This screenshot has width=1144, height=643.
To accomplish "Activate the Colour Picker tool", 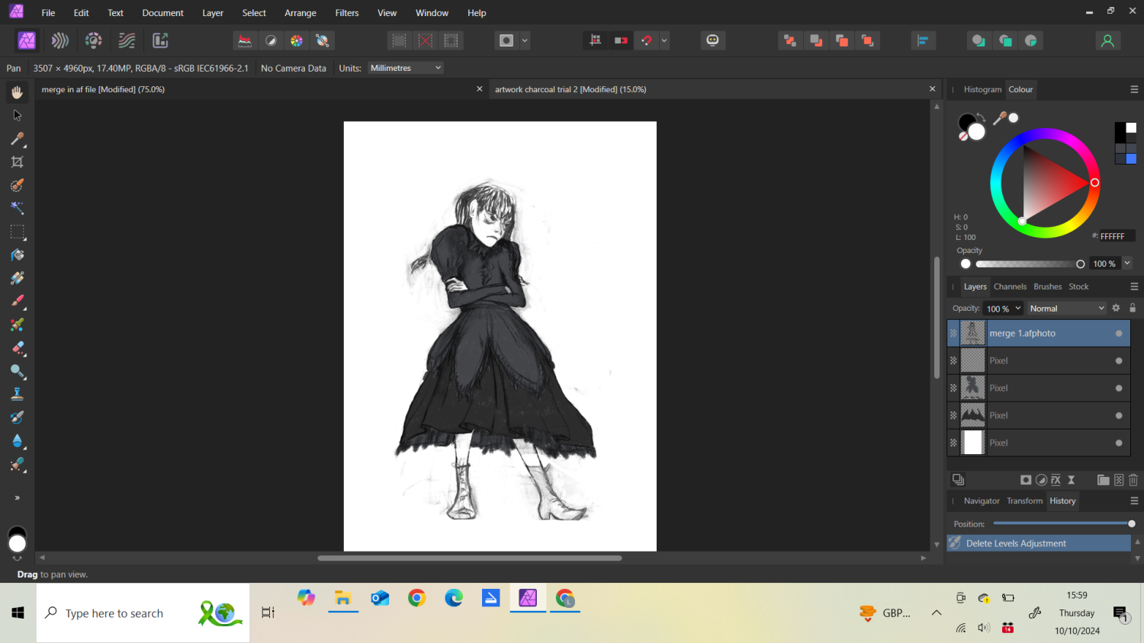I will click(x=17, y=139).
